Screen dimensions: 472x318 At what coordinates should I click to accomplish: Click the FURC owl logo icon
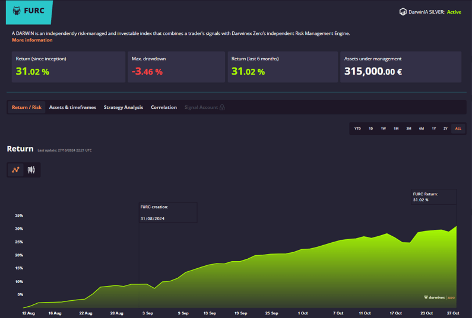coord(17,11)
